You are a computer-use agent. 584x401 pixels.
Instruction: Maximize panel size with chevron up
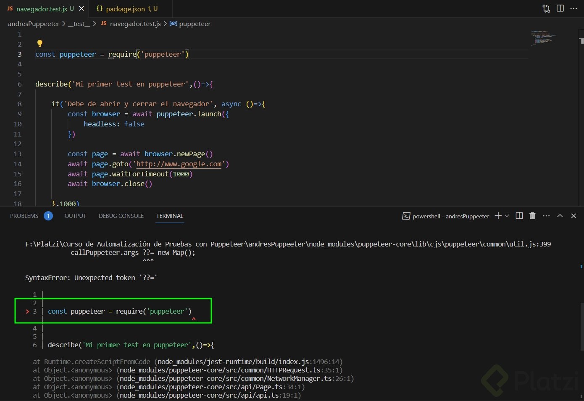(560, 216)
